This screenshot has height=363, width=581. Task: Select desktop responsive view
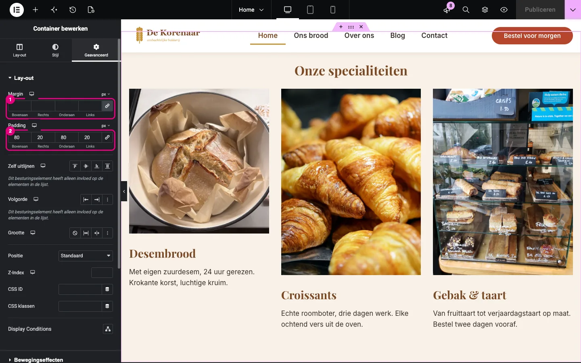coord(288,10)
